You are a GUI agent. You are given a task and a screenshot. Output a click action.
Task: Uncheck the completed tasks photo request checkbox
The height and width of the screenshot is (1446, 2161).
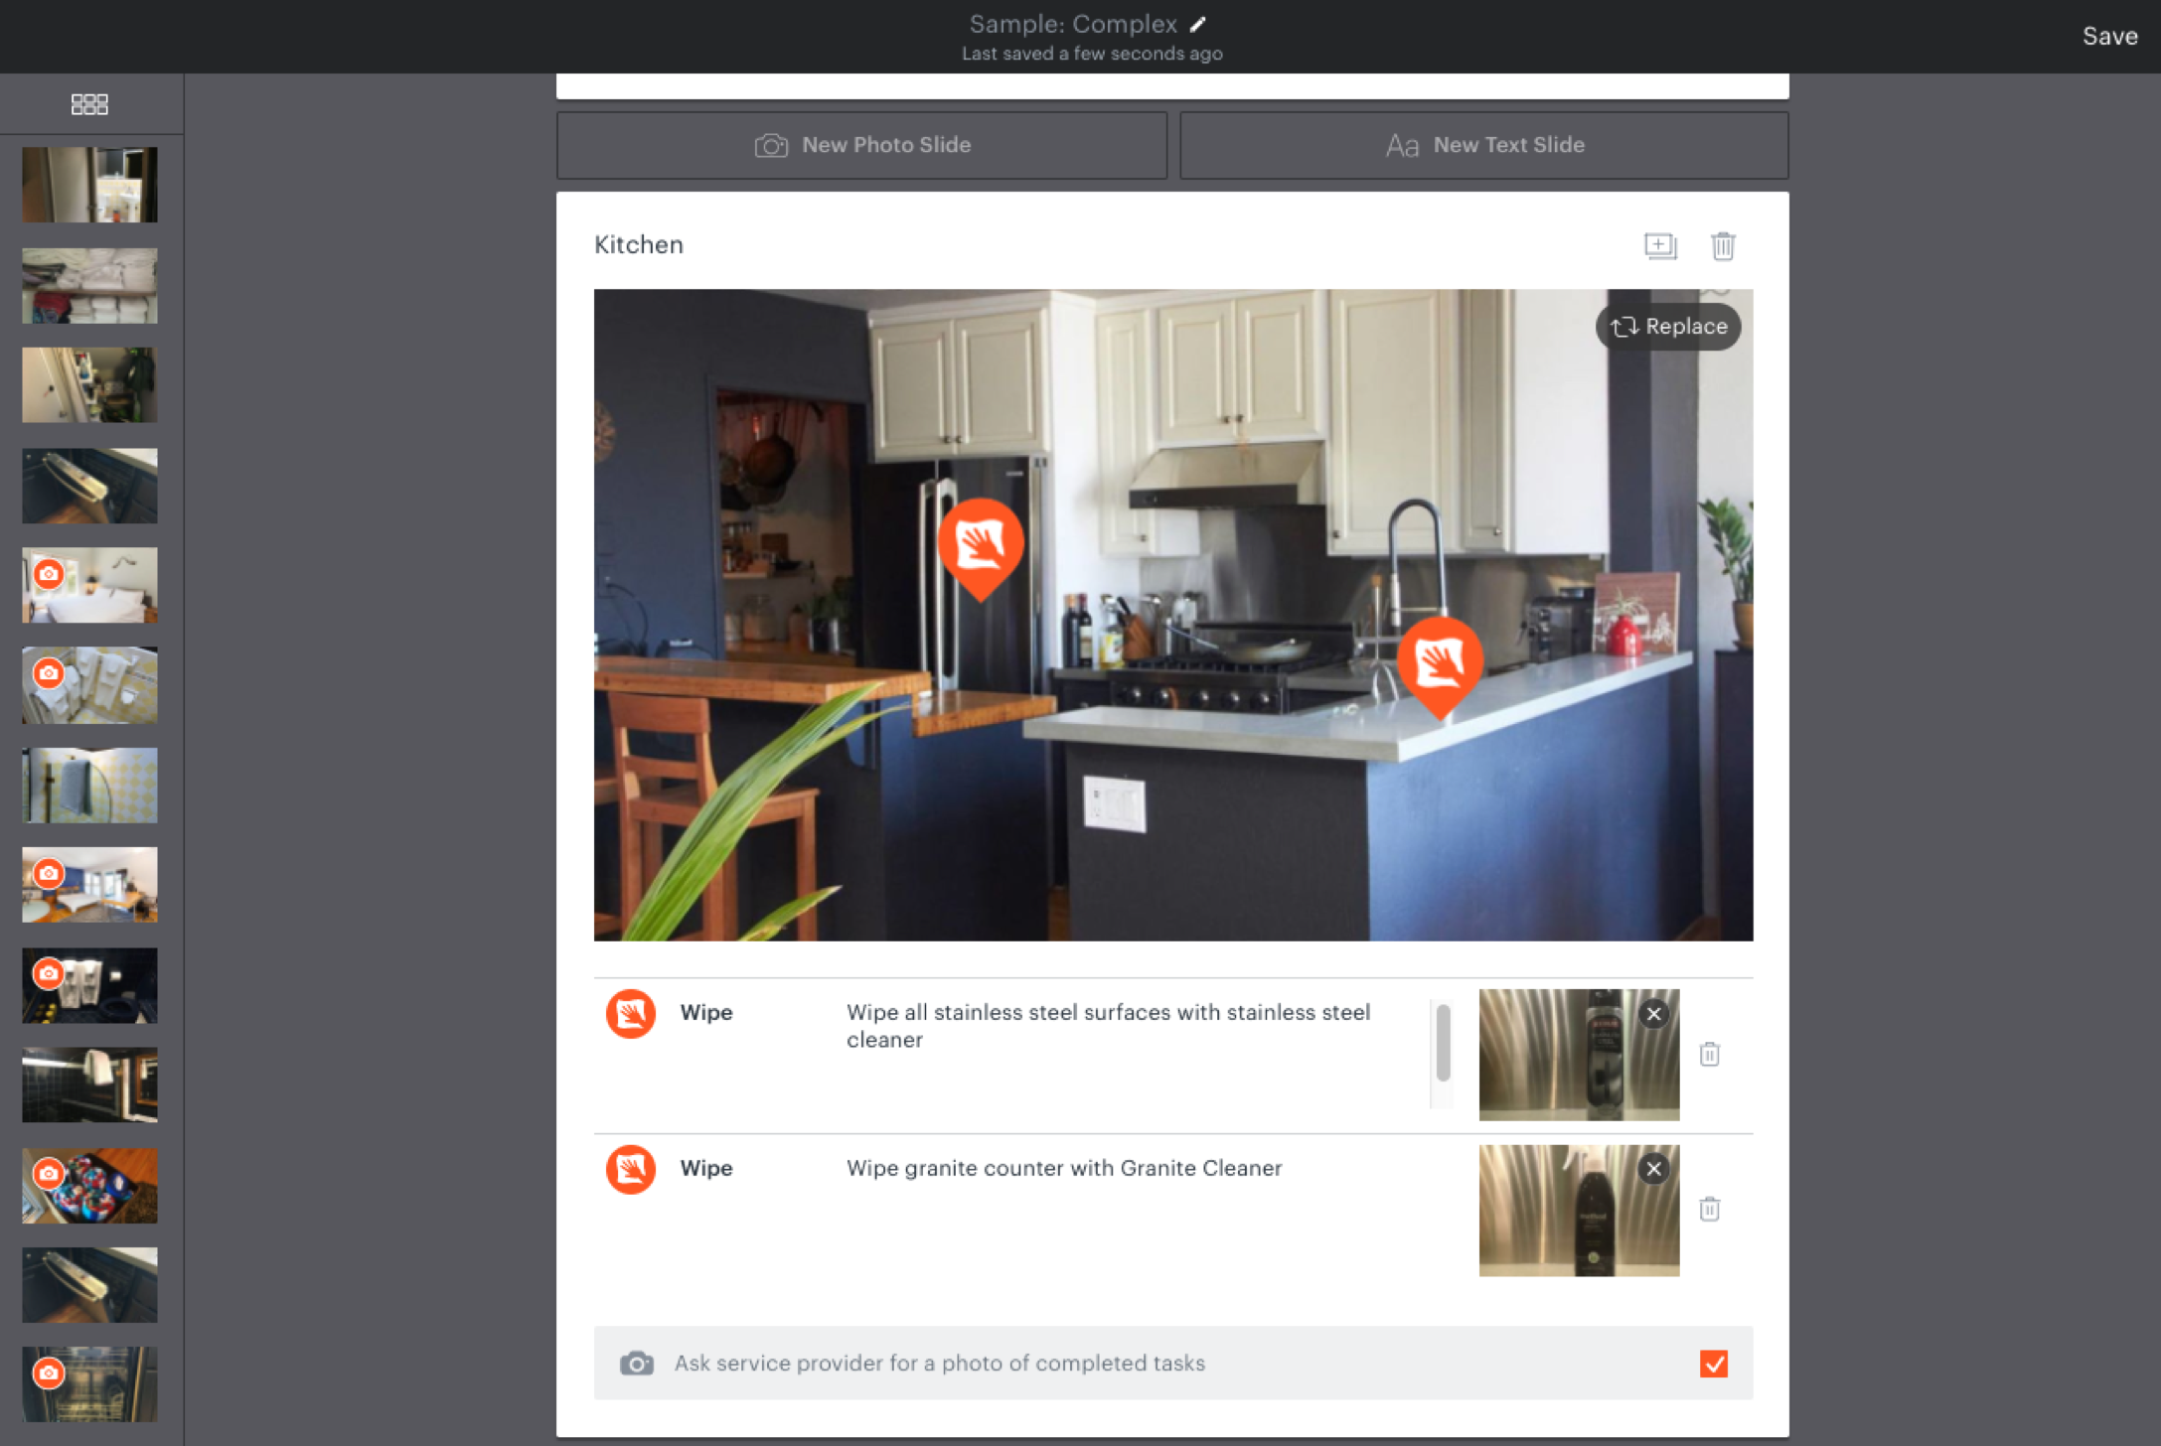(x=1713, y=1364)
